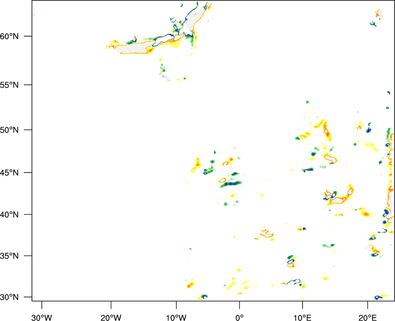Viewport: 395px width, 321px height.
Task: Click the 30°N latitude label
Action: click(x=9, y=297)
